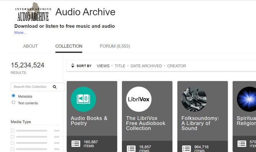
Task: Open Audio Books & Poetry title link
Action: [89, 121]
